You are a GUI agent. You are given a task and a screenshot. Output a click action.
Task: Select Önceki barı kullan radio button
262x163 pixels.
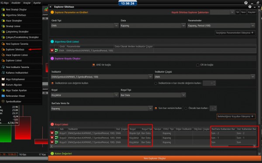pos(186,108)
